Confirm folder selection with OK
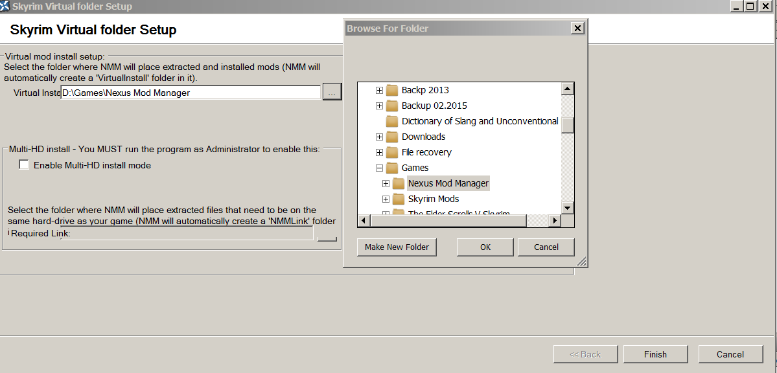 pyautogui.click(x=485, y=247)
